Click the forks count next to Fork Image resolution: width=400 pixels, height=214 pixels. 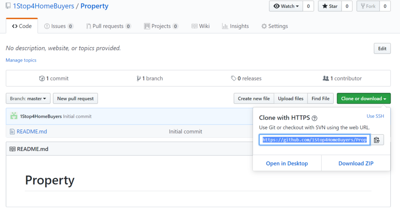point(385,6)
